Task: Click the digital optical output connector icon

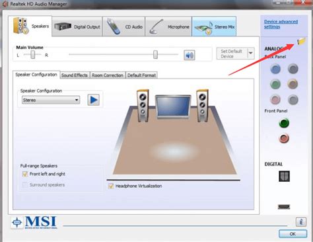Action: [284, 176]
